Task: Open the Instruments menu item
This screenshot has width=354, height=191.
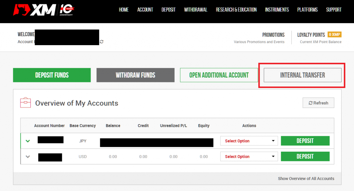Action: (x=277, y=10)
